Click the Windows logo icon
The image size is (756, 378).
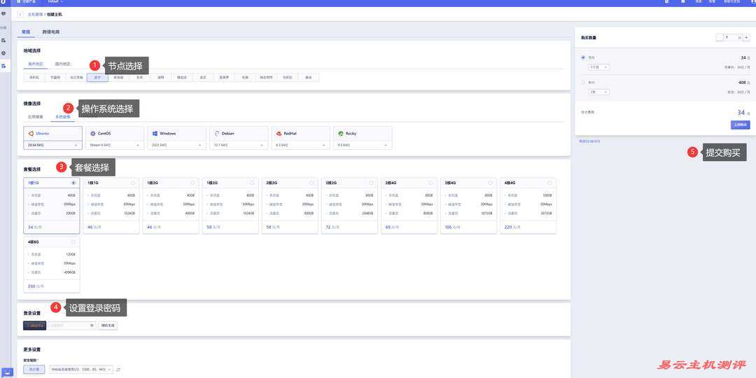pyautogui.click(x=155, y=133)
